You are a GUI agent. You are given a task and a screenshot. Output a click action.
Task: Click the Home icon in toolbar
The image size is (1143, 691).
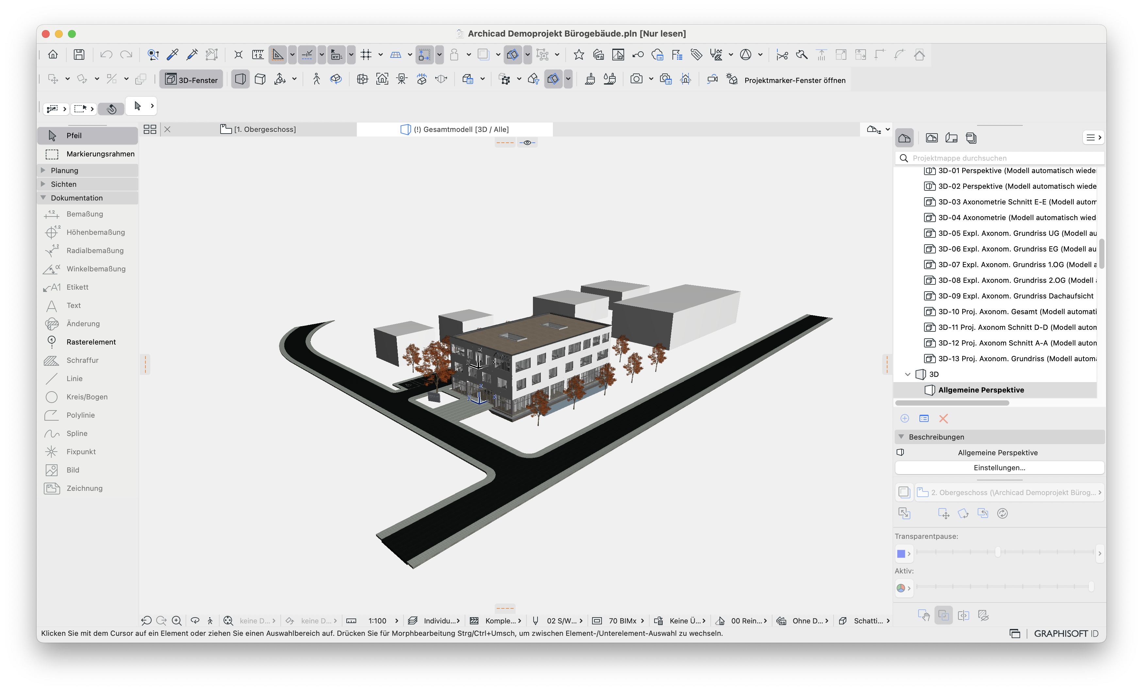(53, 55)
